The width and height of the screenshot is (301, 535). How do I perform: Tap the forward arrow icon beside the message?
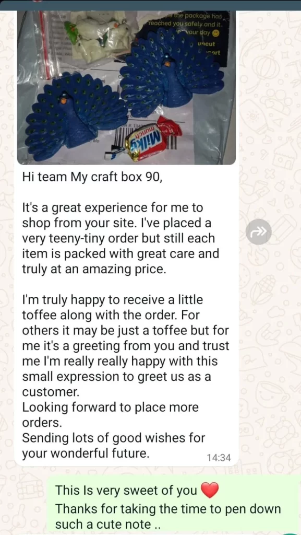click(258, 231)
